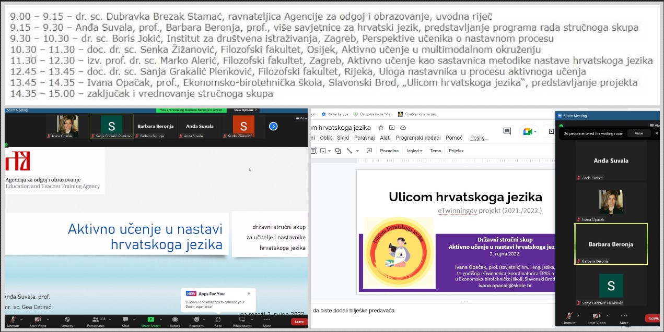This screenshot has height=332, width=664.
Task: Select Anđa Suvala tile in top strip
Action: pos(199,126)
